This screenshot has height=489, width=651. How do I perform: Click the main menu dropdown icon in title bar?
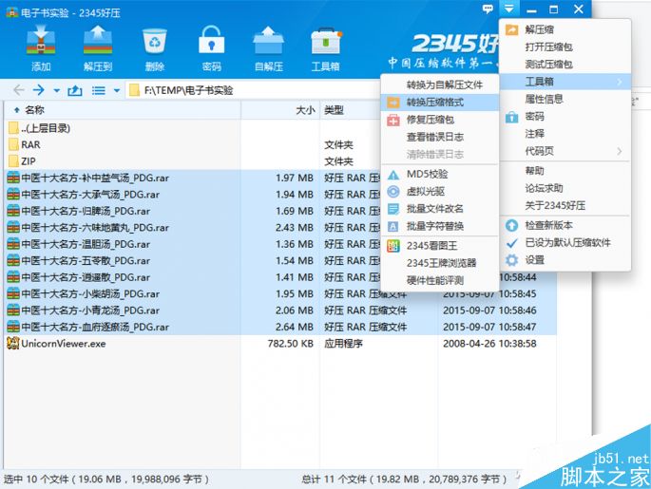point(508,9)
